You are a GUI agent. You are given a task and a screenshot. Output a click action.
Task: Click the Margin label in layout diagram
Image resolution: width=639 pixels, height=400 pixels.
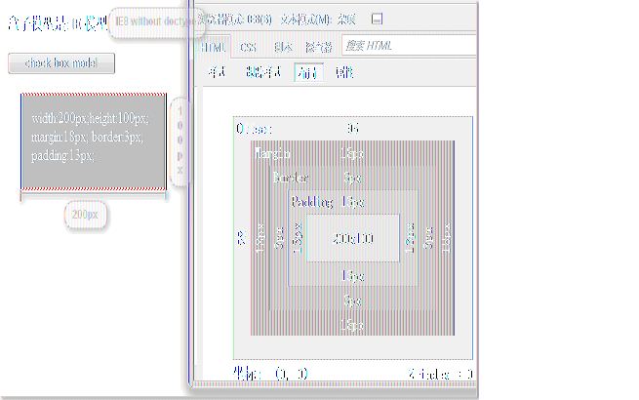point(272,154)
